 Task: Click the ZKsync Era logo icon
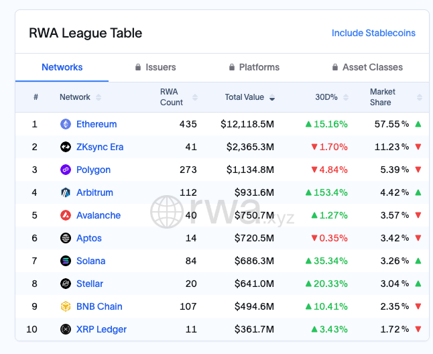click(66, 147)
